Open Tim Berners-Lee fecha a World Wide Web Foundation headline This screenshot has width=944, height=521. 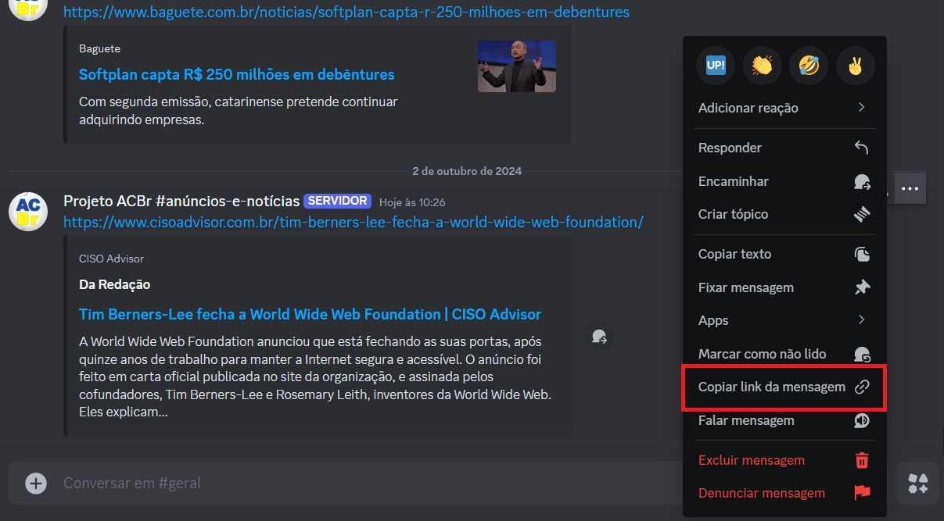[310, 314]
